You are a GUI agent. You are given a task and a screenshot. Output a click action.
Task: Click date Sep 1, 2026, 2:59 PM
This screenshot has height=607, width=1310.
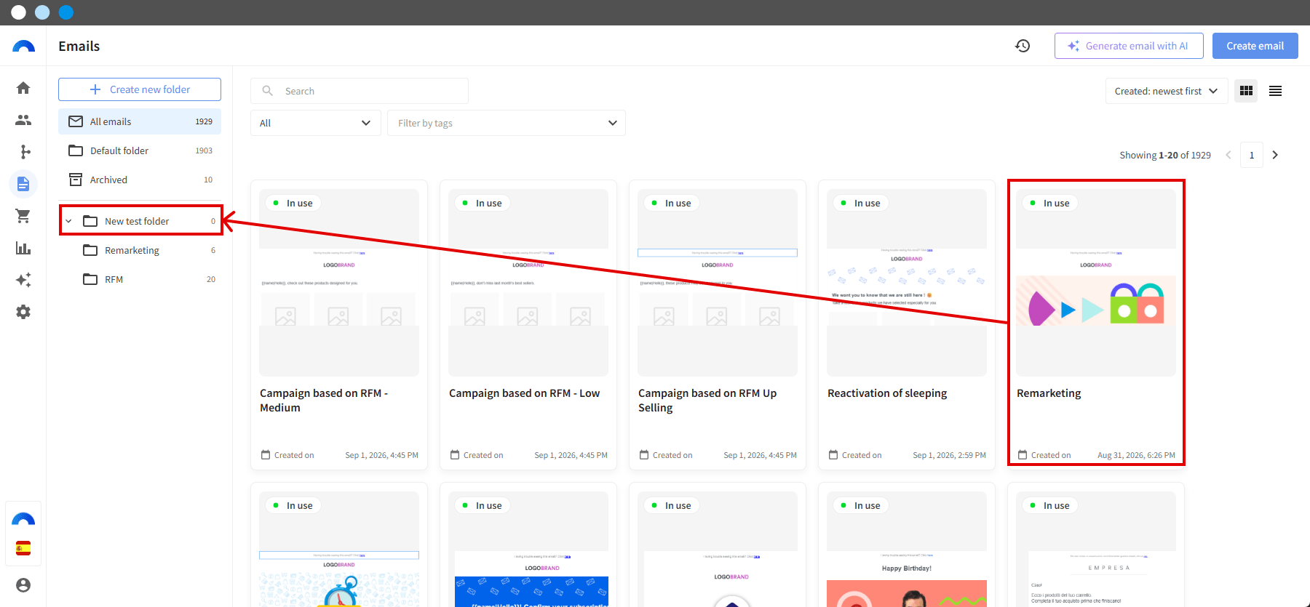point(949,455)
